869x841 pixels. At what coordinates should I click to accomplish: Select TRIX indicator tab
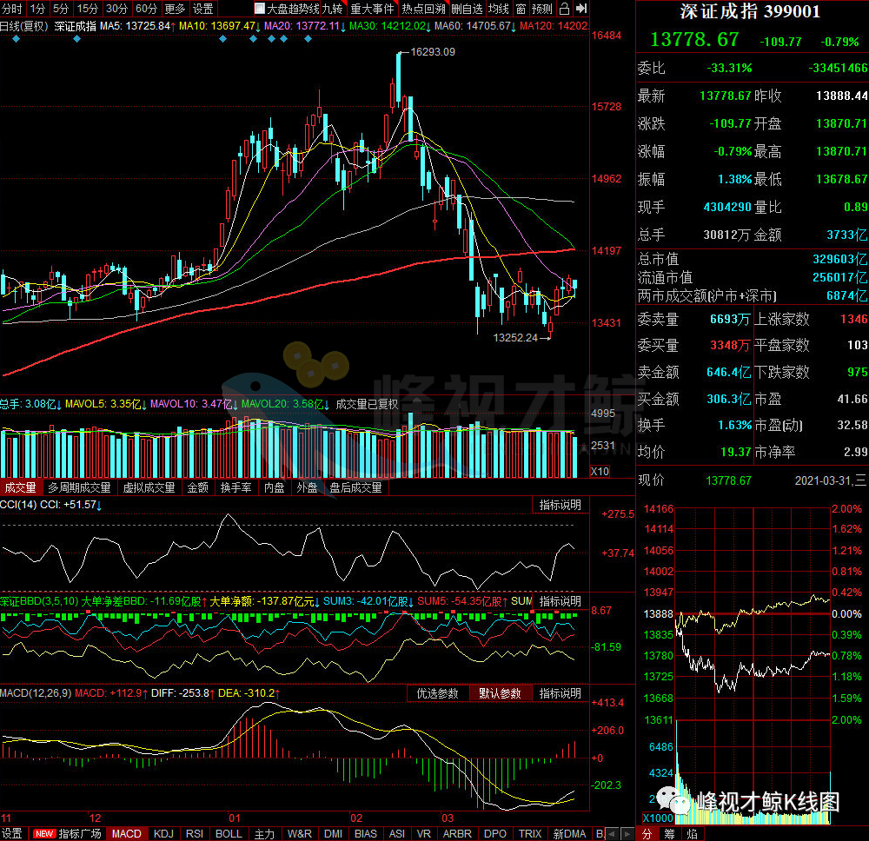pyautogui.click(x=530, y=833)
